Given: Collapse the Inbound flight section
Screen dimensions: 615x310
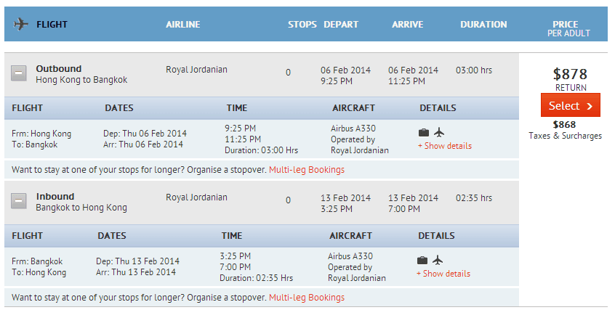Looking at the screenshot, I should tap(19, 202).
